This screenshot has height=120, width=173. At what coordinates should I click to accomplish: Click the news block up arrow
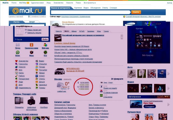click(x=122, y=35)
